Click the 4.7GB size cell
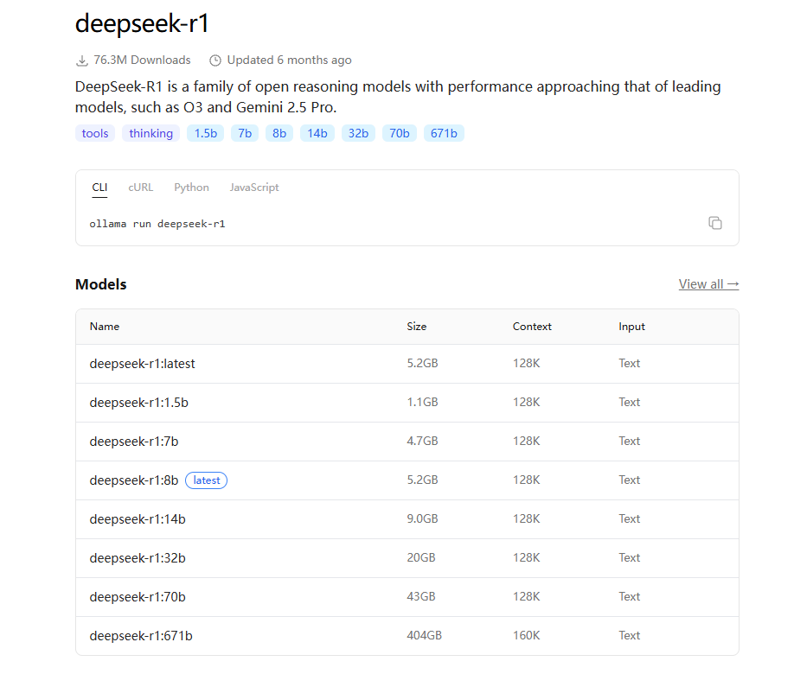This screenshot has width=794, height=693. pyautogui.click(x=422, y=442)
